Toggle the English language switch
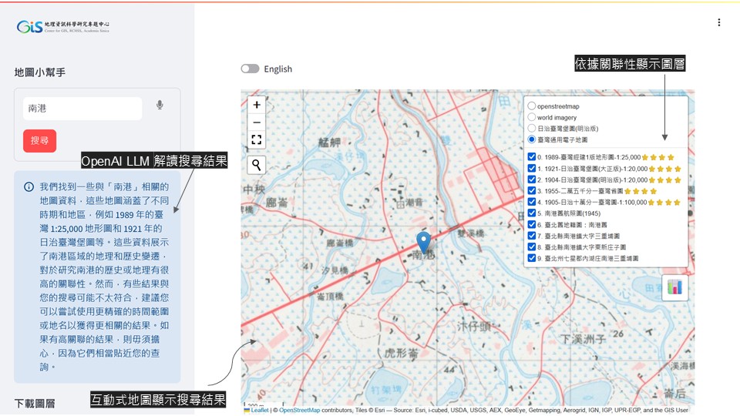Image resolution: width=740 pixels, height=416 pixels. [x=250, y=69]
